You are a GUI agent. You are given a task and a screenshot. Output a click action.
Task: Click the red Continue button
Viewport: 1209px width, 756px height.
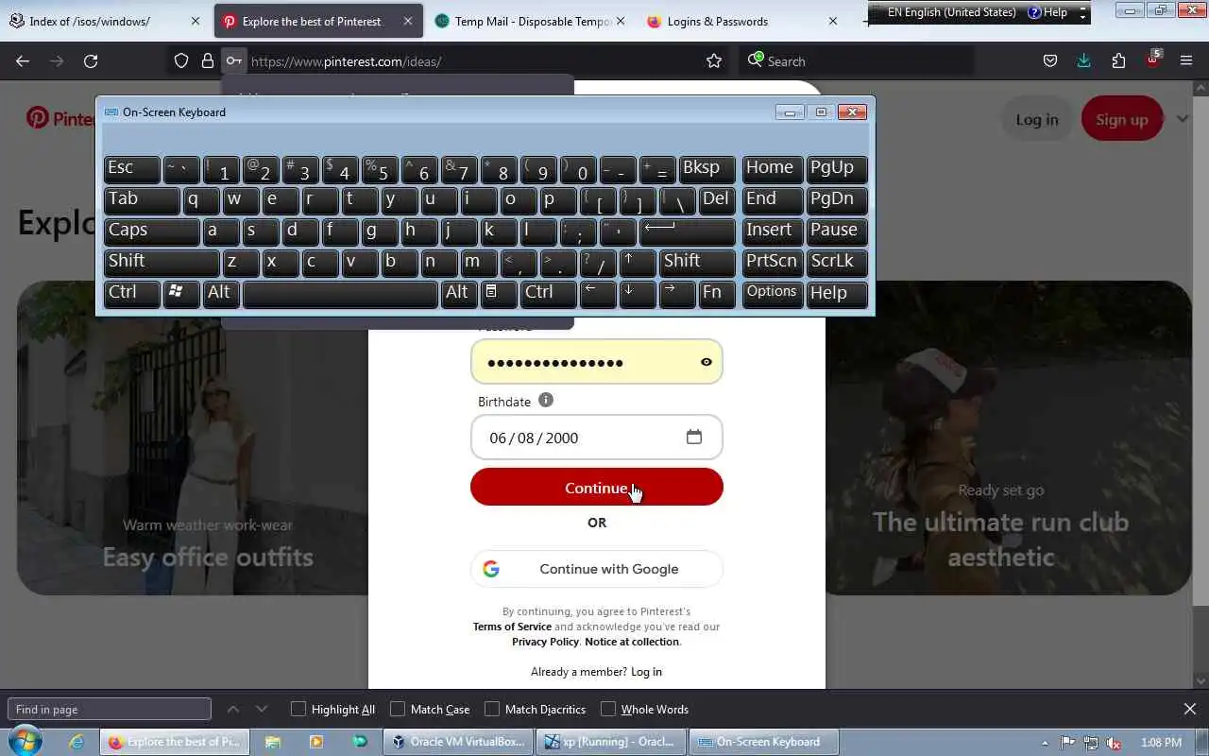pyautogui.click(x=597, y=487)
